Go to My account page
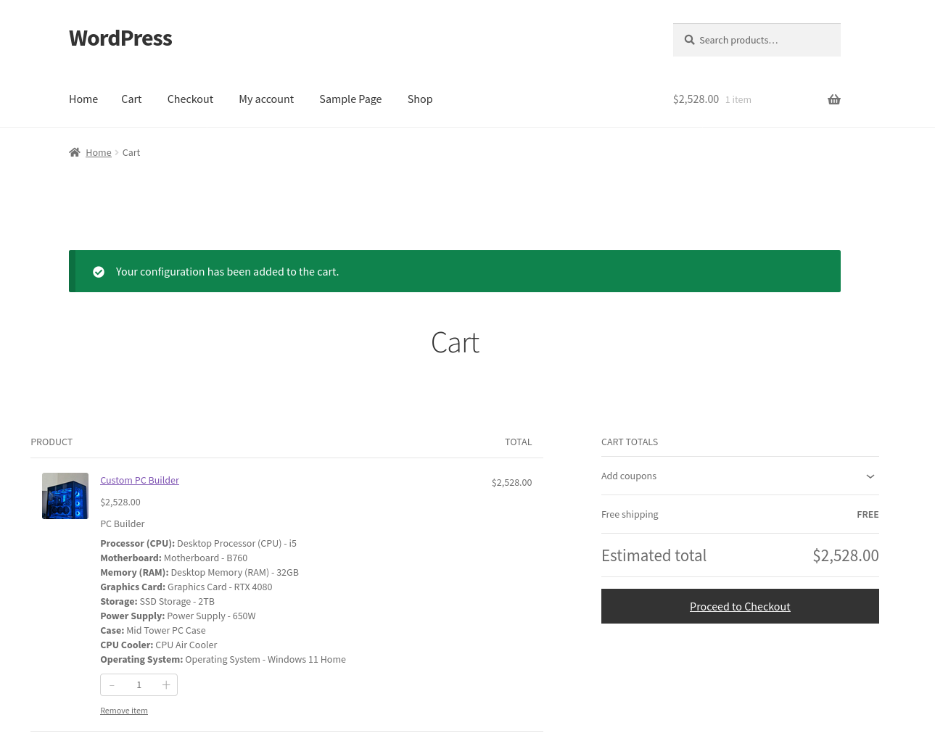 (x=266, y=99)
